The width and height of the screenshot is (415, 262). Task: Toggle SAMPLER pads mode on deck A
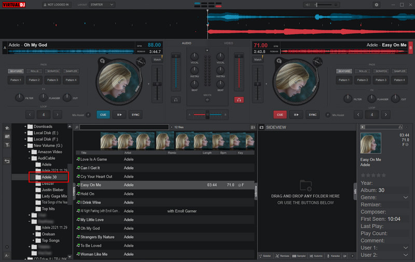(x=71, y=71)
